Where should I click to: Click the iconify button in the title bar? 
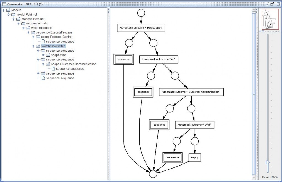(267, 4)
